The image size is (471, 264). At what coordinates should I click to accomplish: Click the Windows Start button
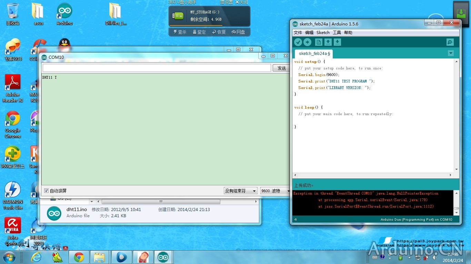pyautogui.click(x=9, y=257)
